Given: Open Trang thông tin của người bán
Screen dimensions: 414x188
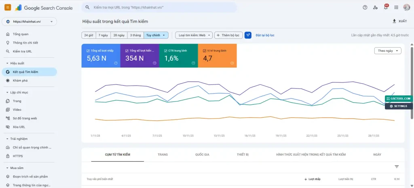Looking at the screenshot, I should (x=29, y=185).
